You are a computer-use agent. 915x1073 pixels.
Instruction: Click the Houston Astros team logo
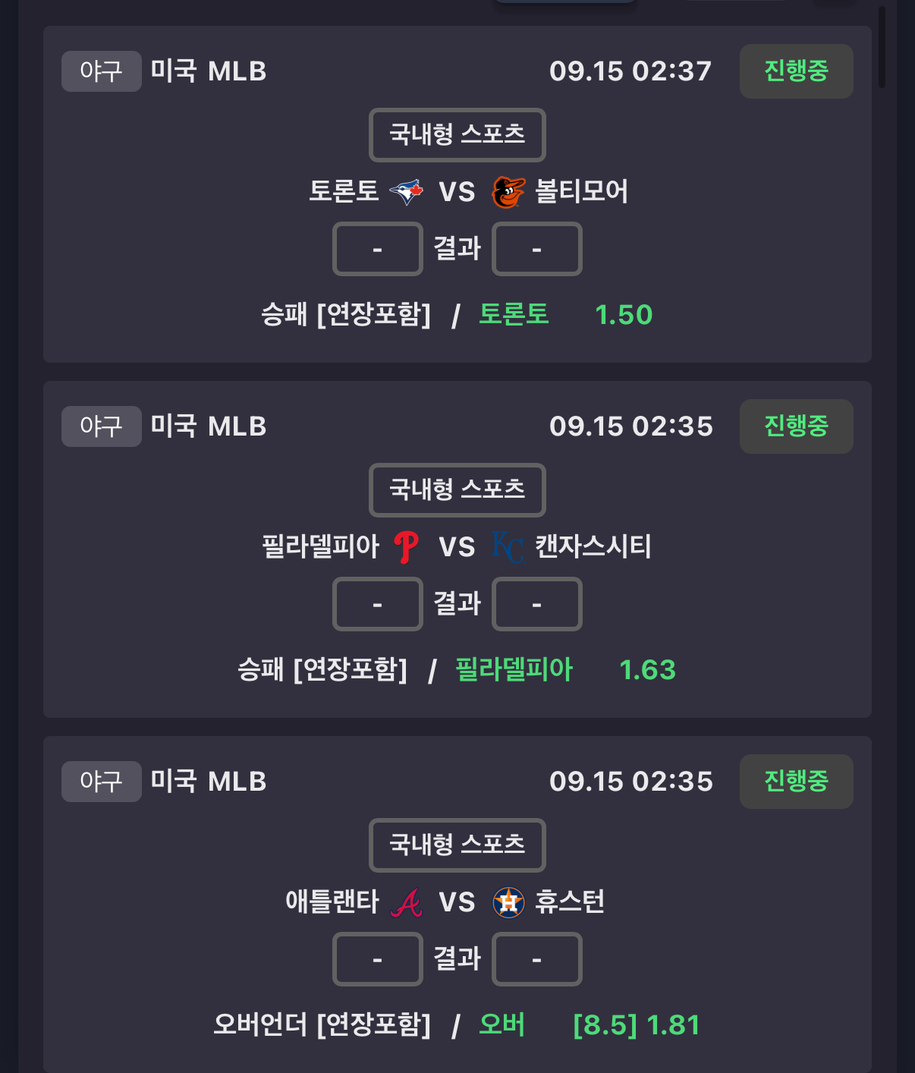click(x=508, y=902)
